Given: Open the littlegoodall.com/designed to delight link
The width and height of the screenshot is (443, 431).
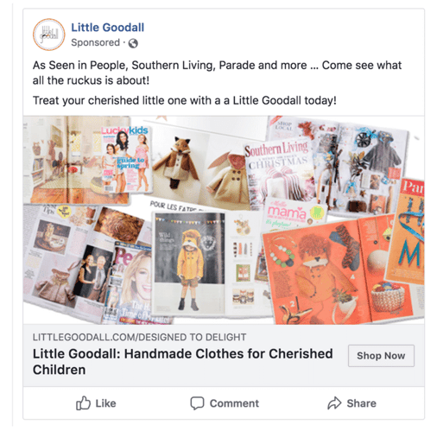Looking at the screenshot, I should coord(139,337).
